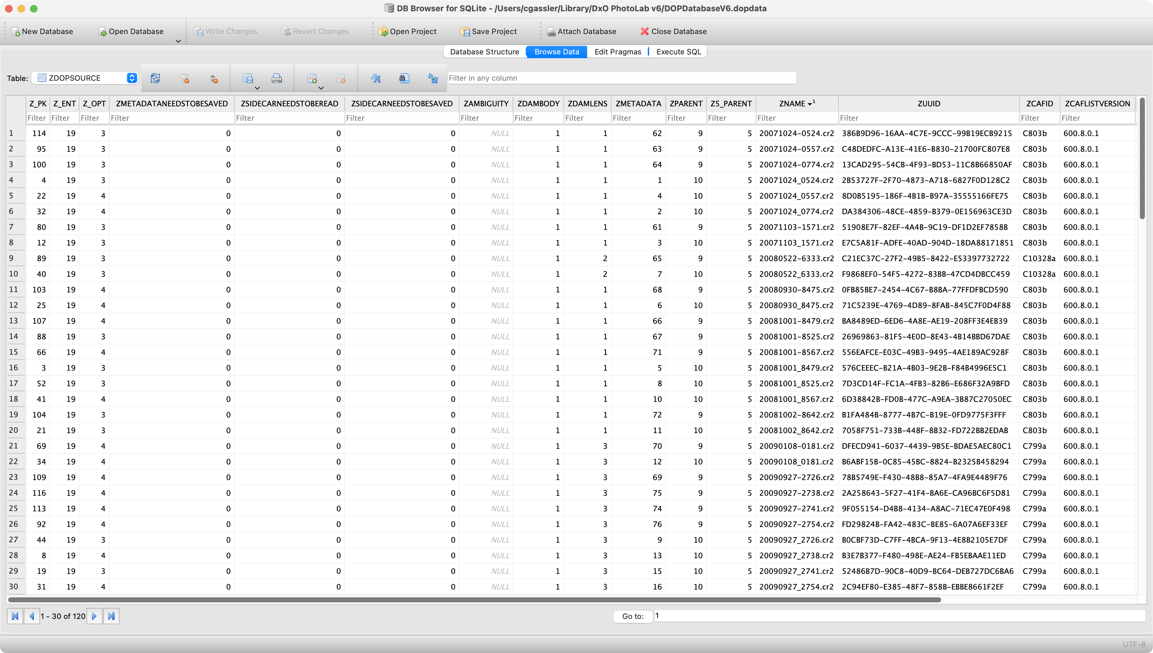1153x653 pixels.
Task: Clear sorting order icon
Action: point(214,78)
